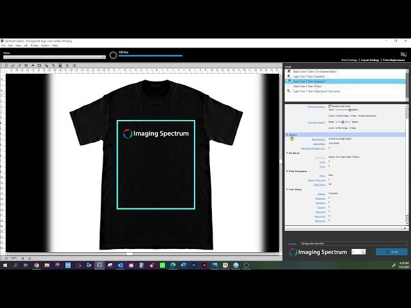Click the last toolbar icon right of the info icon
411x308 pixels.
(74, 65)
